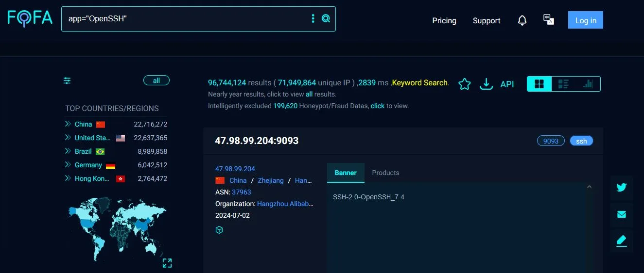Expand the world map to fullscreen

[167, 263]
